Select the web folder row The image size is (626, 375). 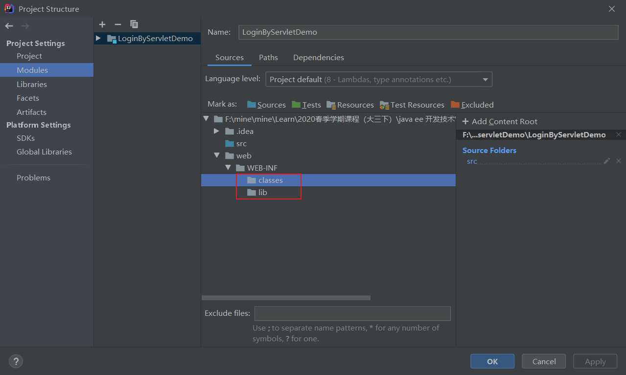coord(328,155)
